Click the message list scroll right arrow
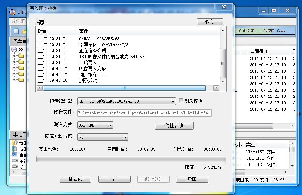 coord(216,88)
